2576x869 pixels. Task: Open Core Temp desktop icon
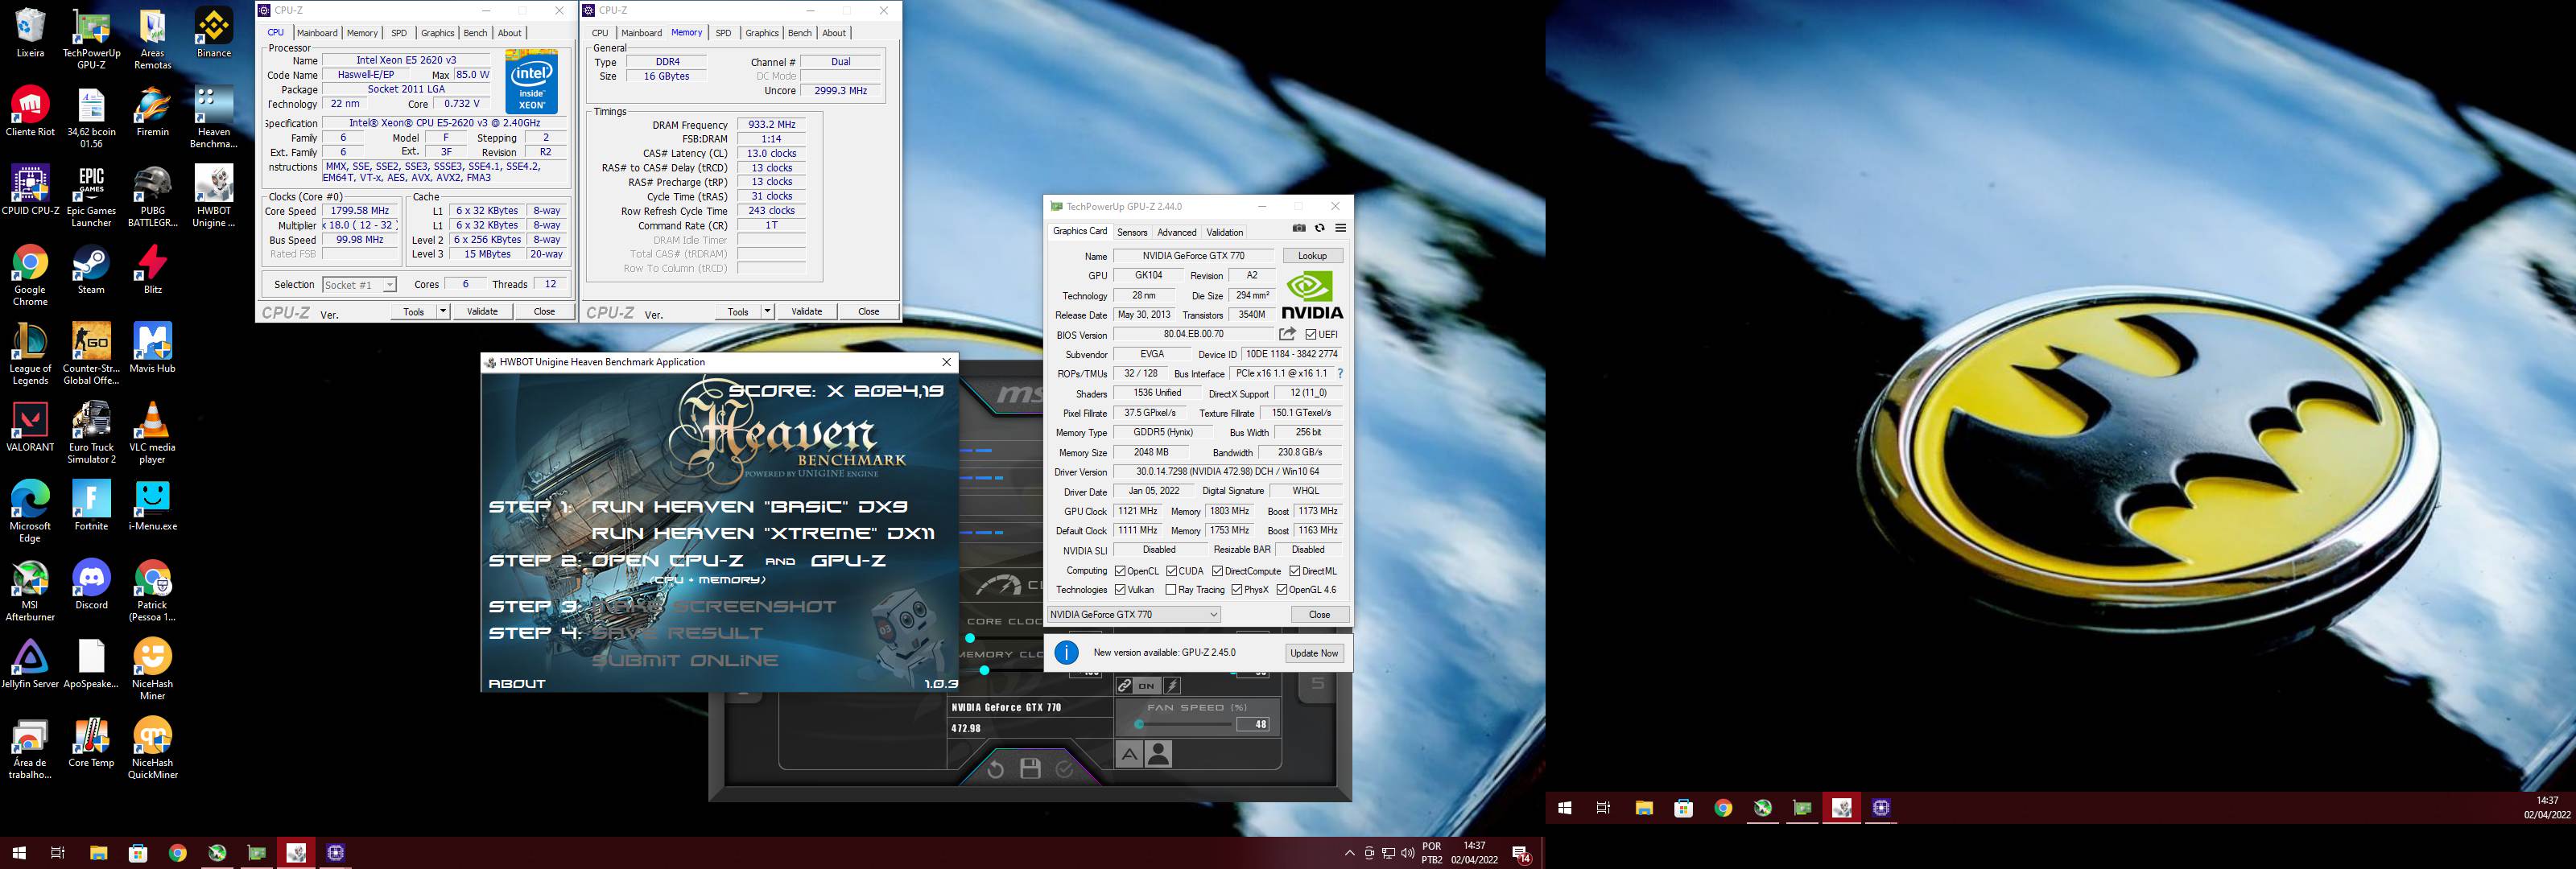[x=91, y=742]
